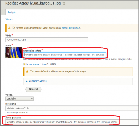Edit the Alternatīvs teksts field
Image resolution: width=139 pixels, height=126 pixels.
coord(65,55)
